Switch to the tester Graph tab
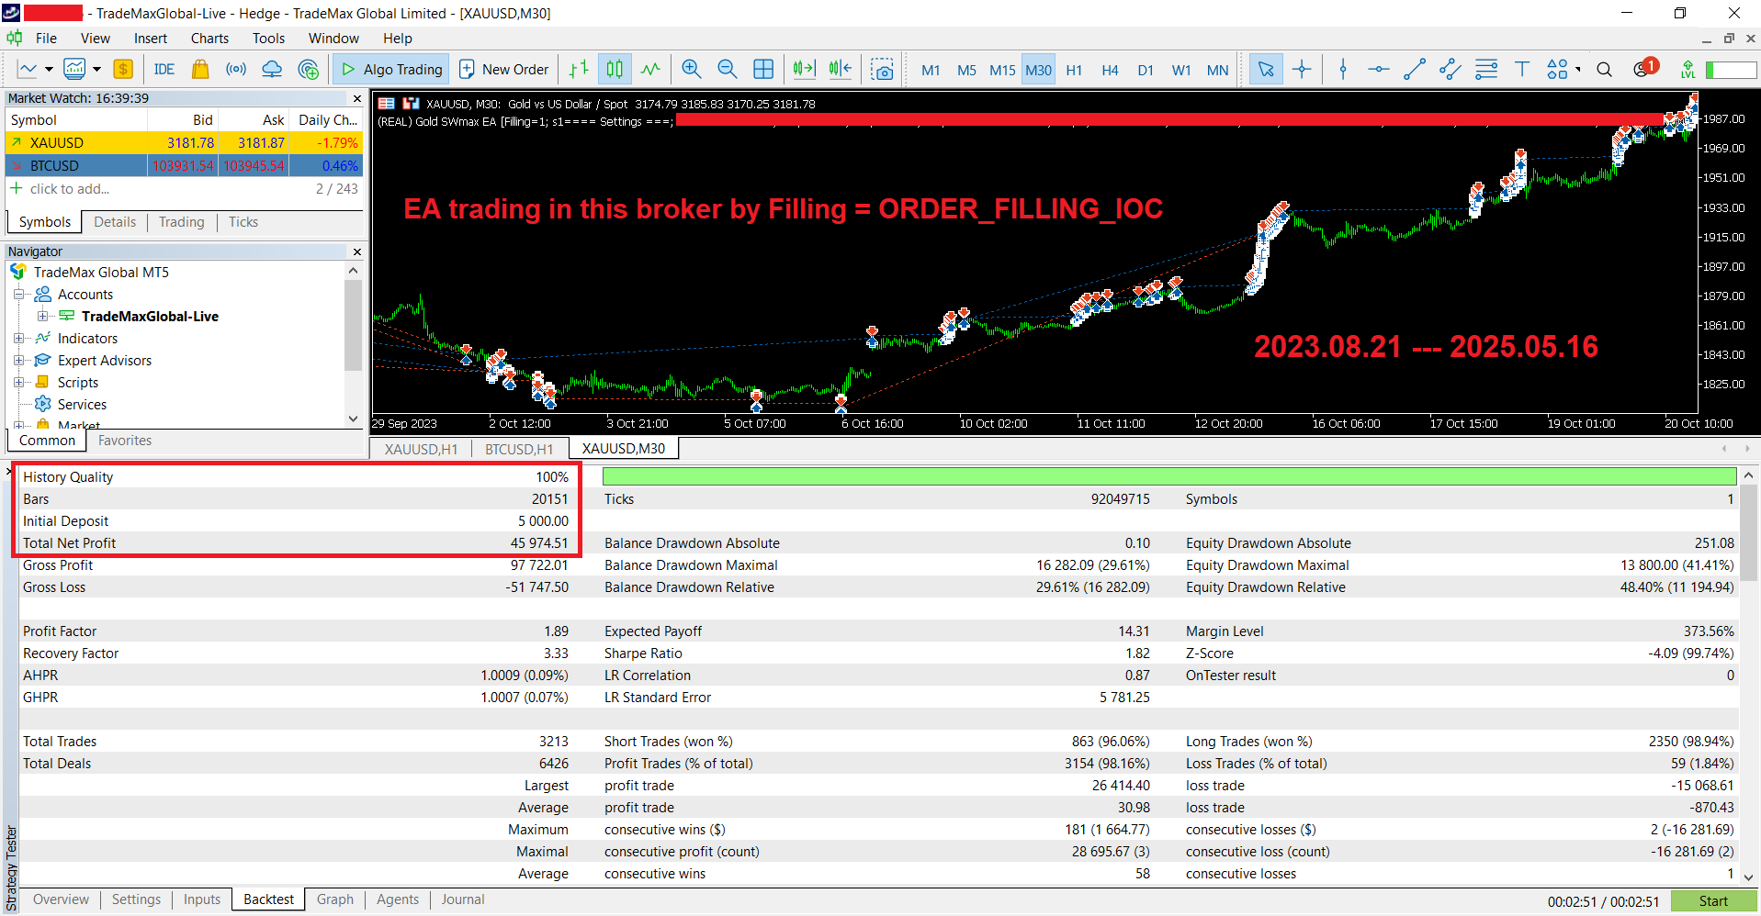 coord(335,899)
